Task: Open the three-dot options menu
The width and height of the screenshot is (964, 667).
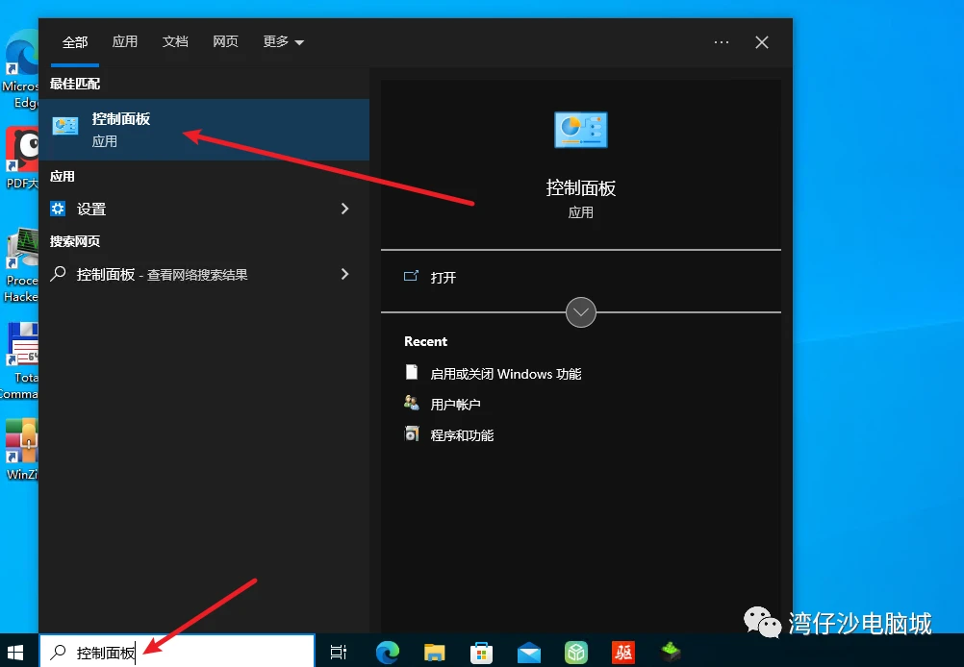Action: (722, 42)
